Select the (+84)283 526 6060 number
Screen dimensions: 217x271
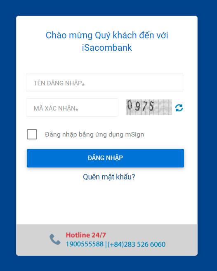pos(137,244)
